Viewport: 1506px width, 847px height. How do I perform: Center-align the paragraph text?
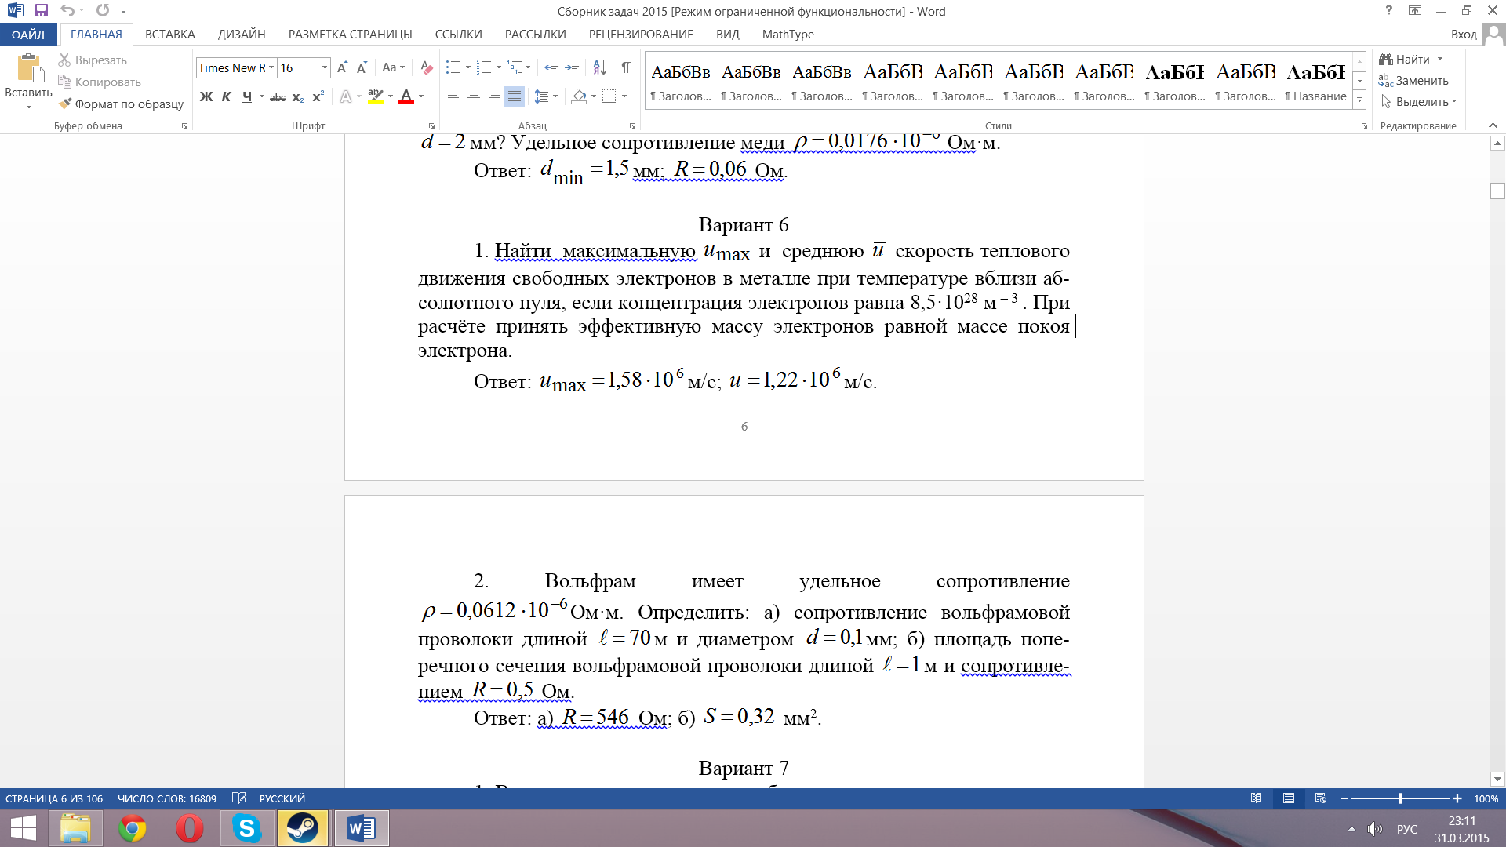474,96
